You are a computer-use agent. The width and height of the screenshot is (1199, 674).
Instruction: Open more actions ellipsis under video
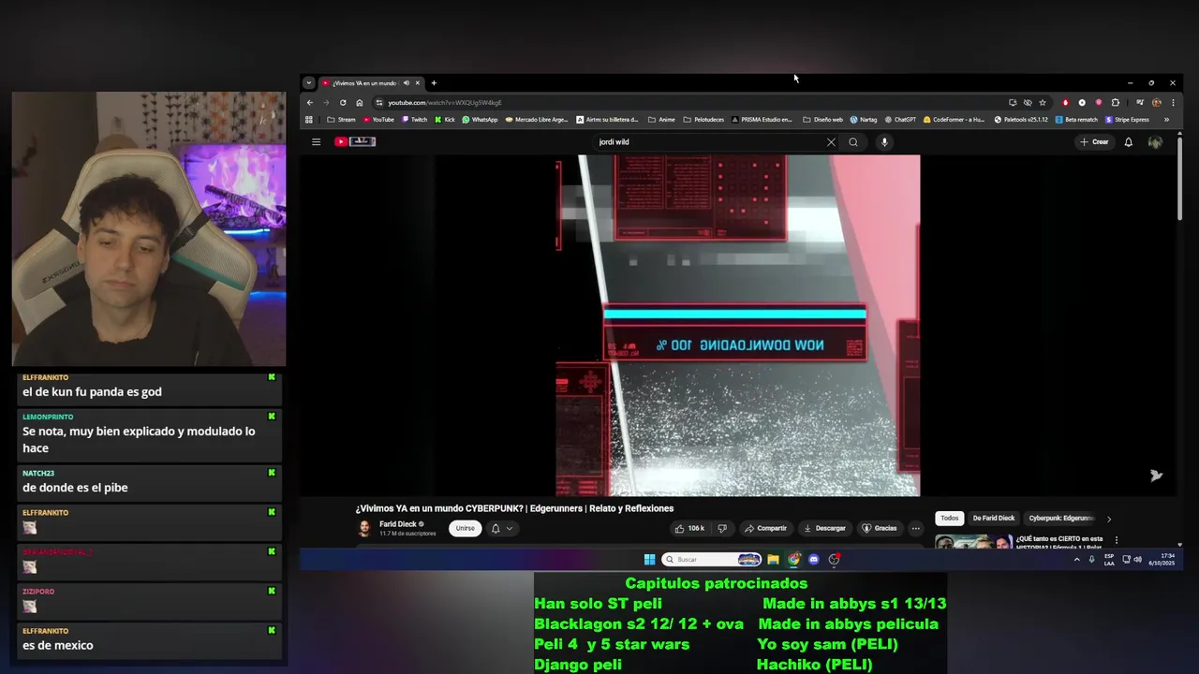[x=916, y=529]
